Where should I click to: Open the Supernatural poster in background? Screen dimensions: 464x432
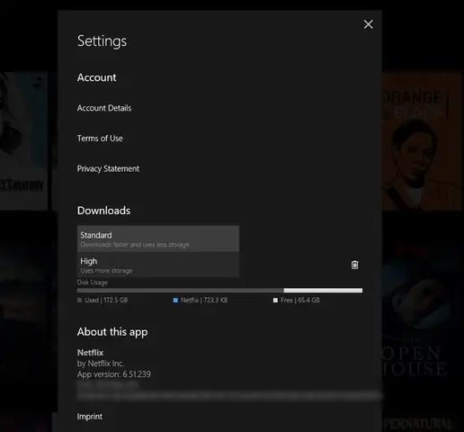(423, 423)
